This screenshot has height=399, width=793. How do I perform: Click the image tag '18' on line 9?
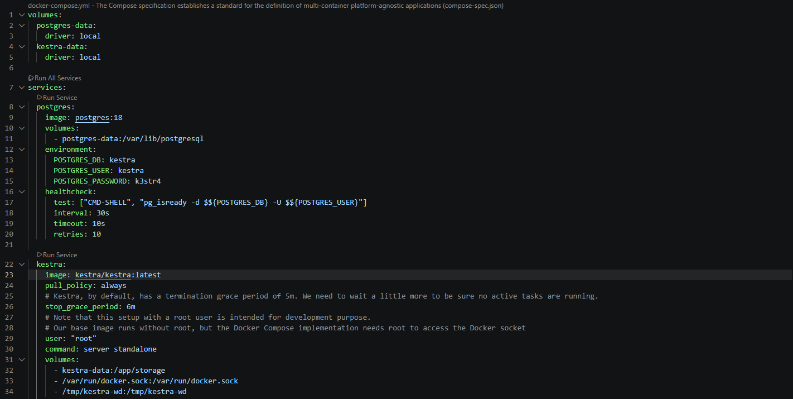click(x=118, y=118)
